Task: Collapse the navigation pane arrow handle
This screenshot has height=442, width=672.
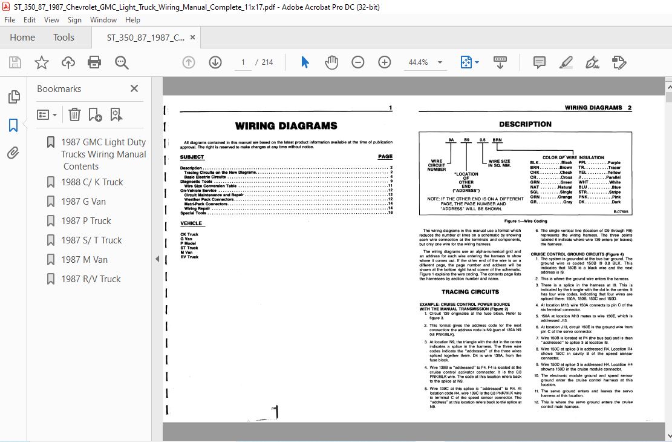Action: (x=157, y=259)
